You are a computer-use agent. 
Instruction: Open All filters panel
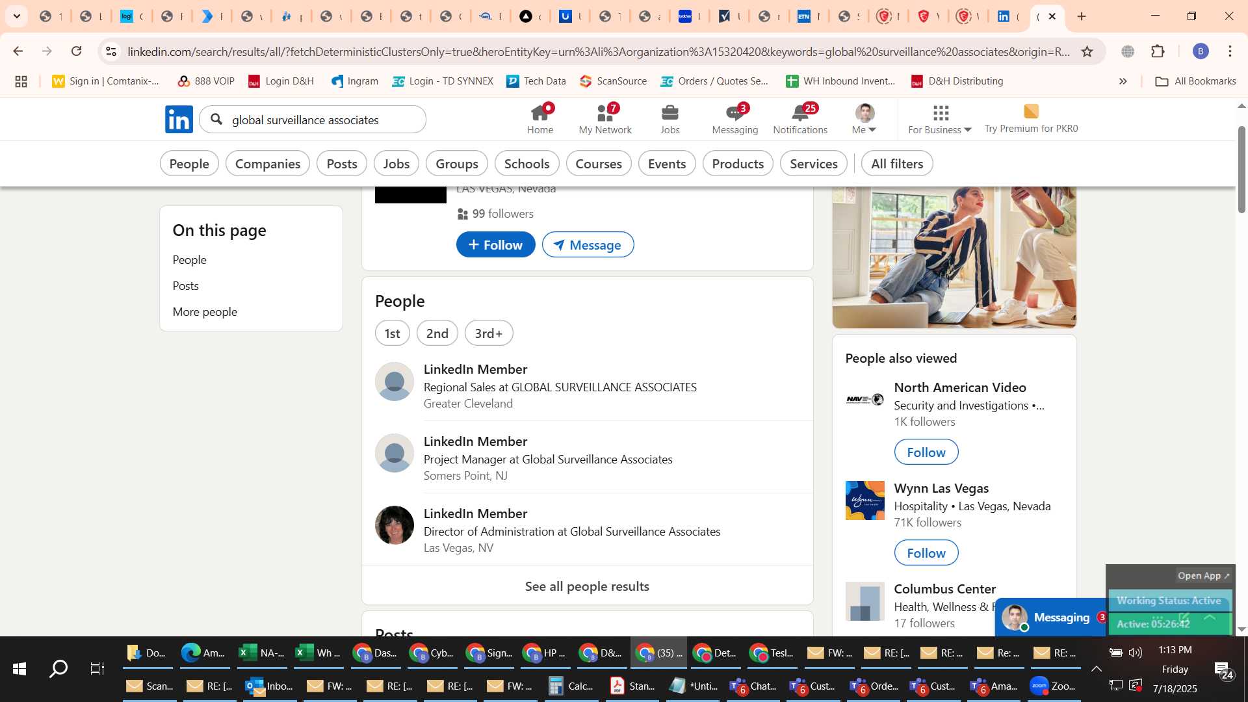tap(897, 164)
